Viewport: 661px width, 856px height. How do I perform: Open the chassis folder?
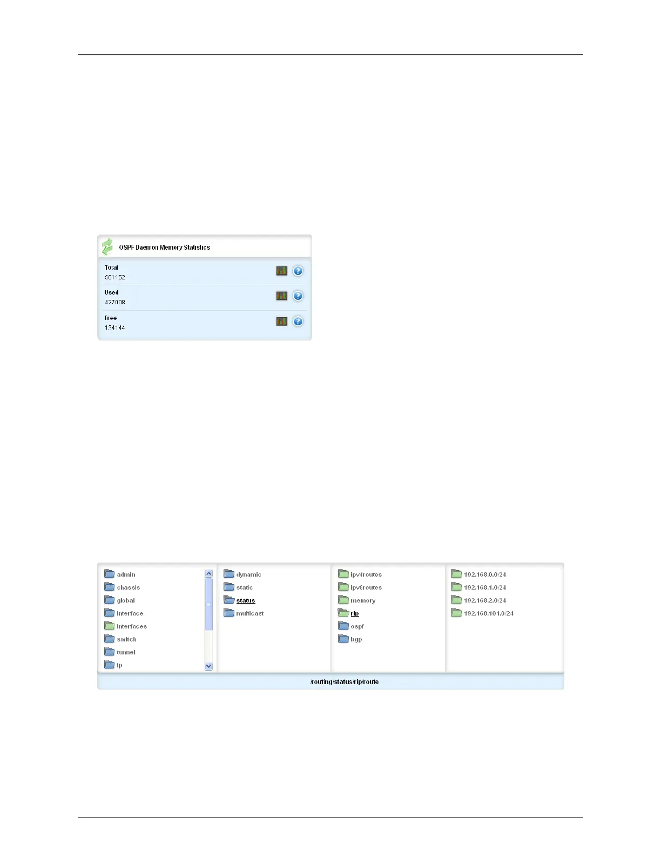click(x=122, y=587)
